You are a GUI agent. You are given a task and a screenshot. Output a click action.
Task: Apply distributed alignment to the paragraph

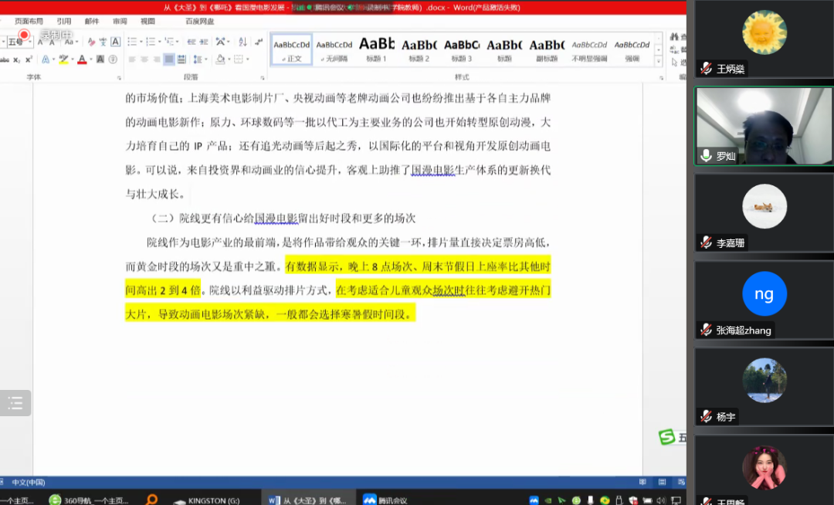pos(181,59)
